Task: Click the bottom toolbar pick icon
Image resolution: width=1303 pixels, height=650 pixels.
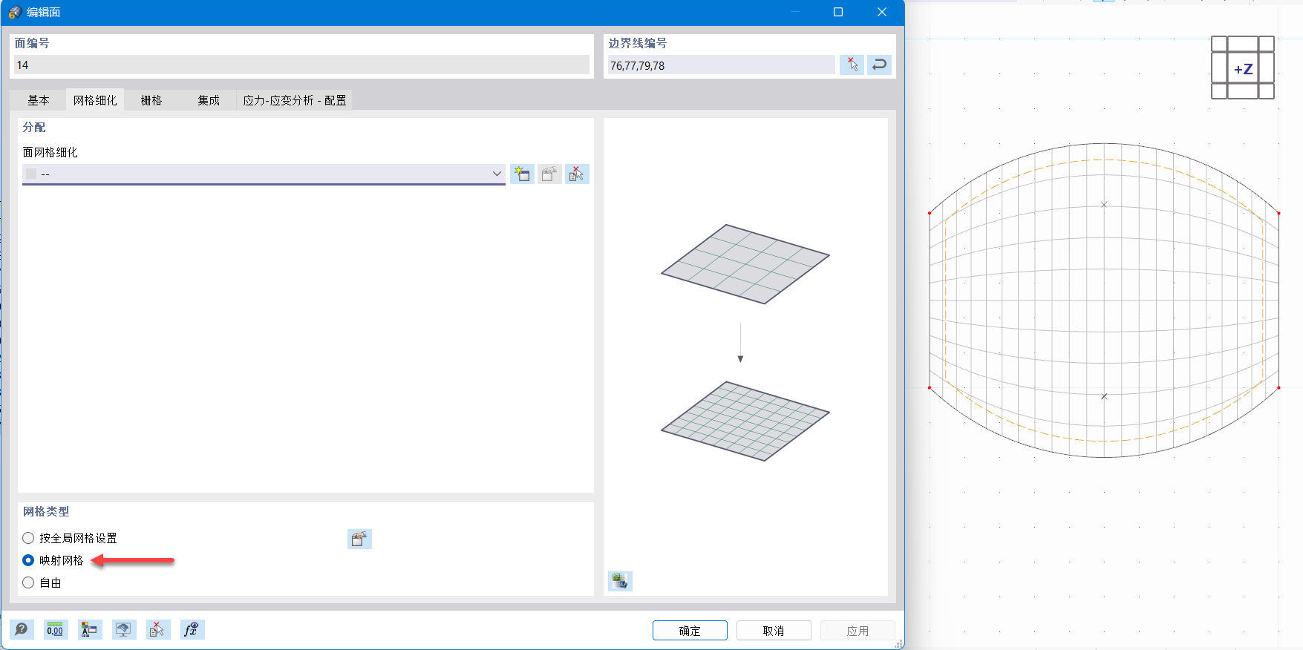Action: point(158,630)
